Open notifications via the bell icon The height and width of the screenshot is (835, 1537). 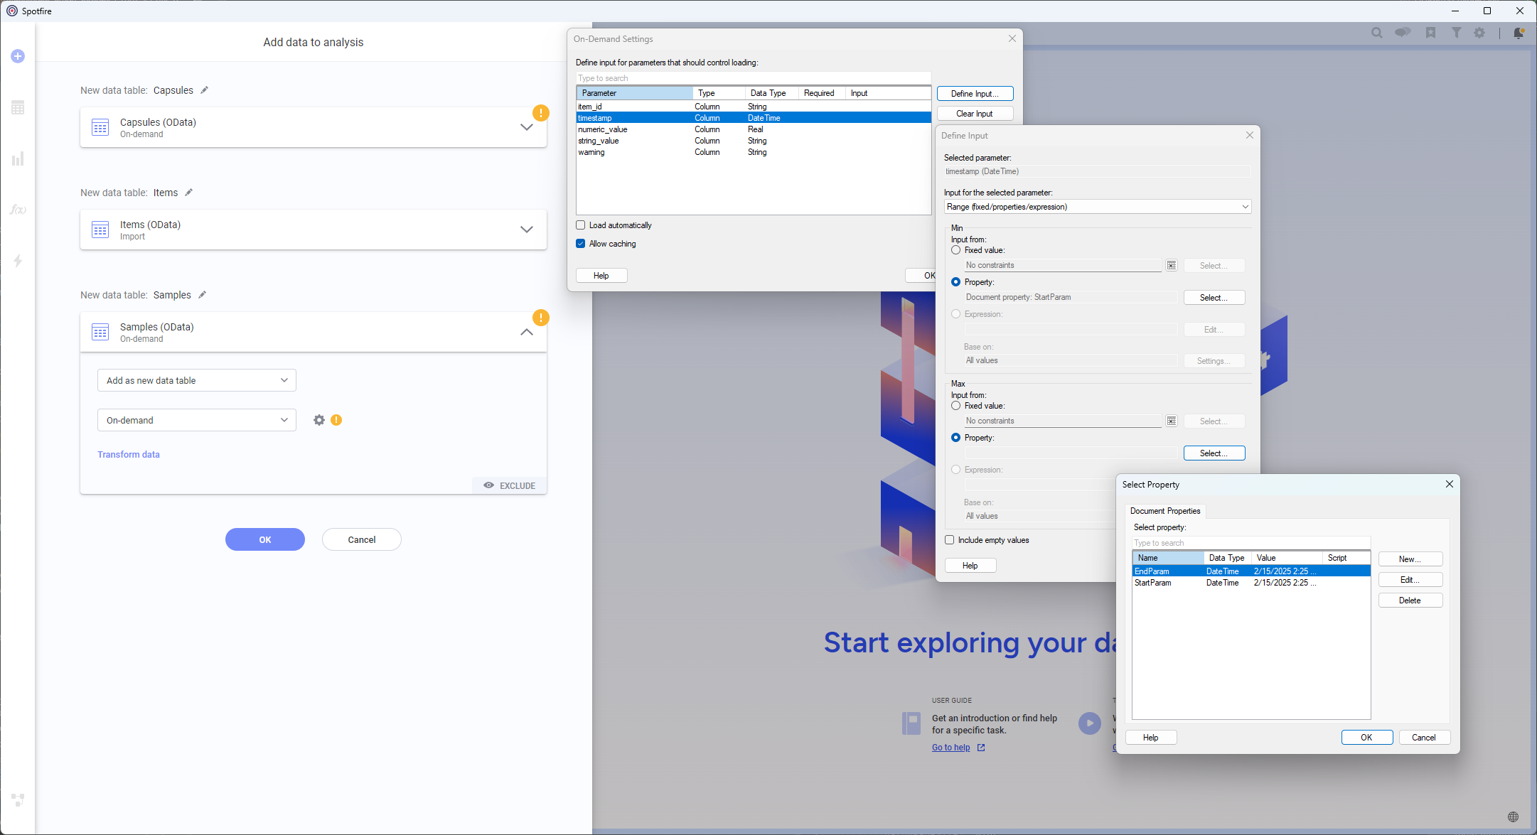1519,33
